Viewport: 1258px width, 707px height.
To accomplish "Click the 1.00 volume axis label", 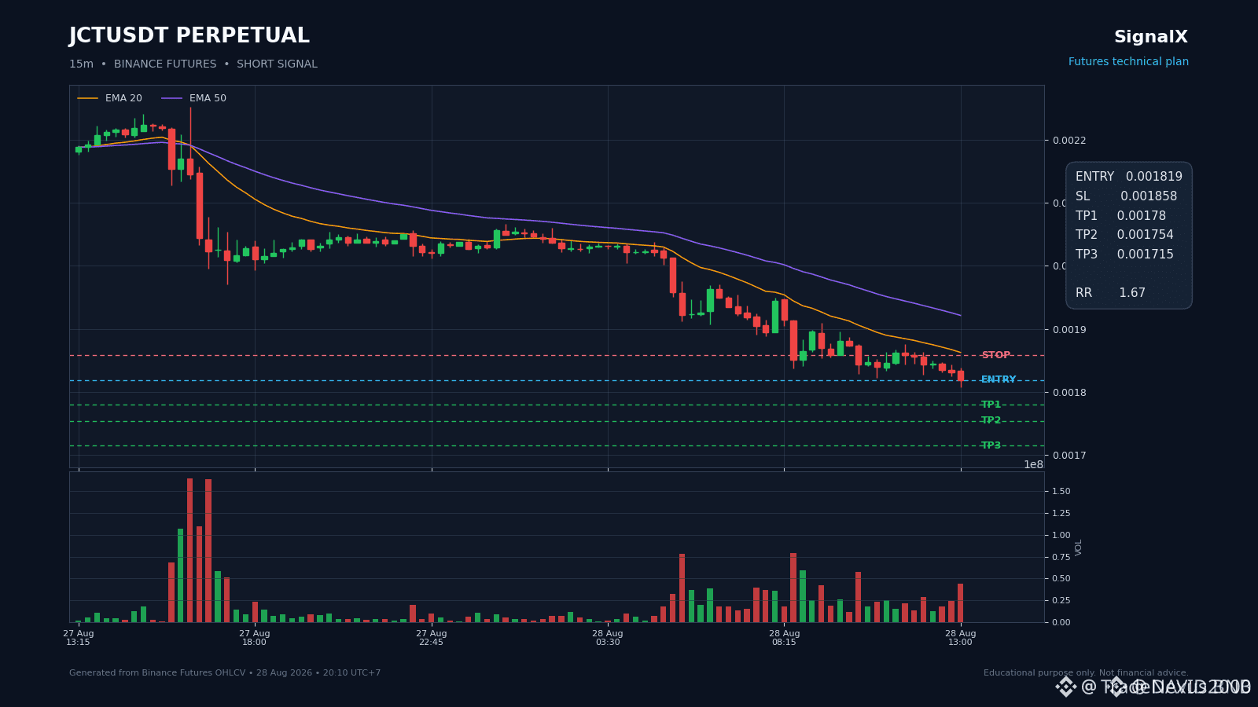I will (1061, 536).
